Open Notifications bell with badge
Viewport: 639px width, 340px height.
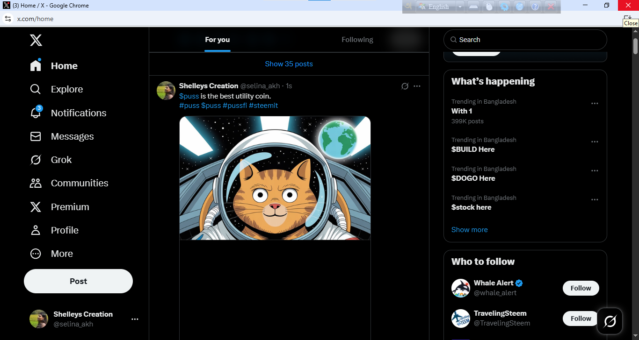(36, 113)
